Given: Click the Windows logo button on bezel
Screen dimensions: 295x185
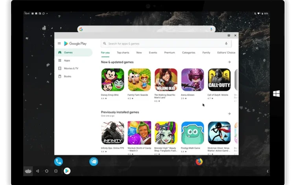Looking at the screenshot, I should click(x=276, y=94).
